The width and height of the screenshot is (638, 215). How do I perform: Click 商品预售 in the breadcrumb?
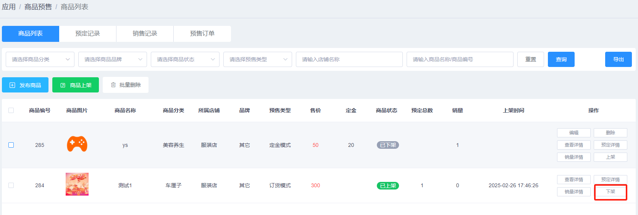(x=38, y=7)
